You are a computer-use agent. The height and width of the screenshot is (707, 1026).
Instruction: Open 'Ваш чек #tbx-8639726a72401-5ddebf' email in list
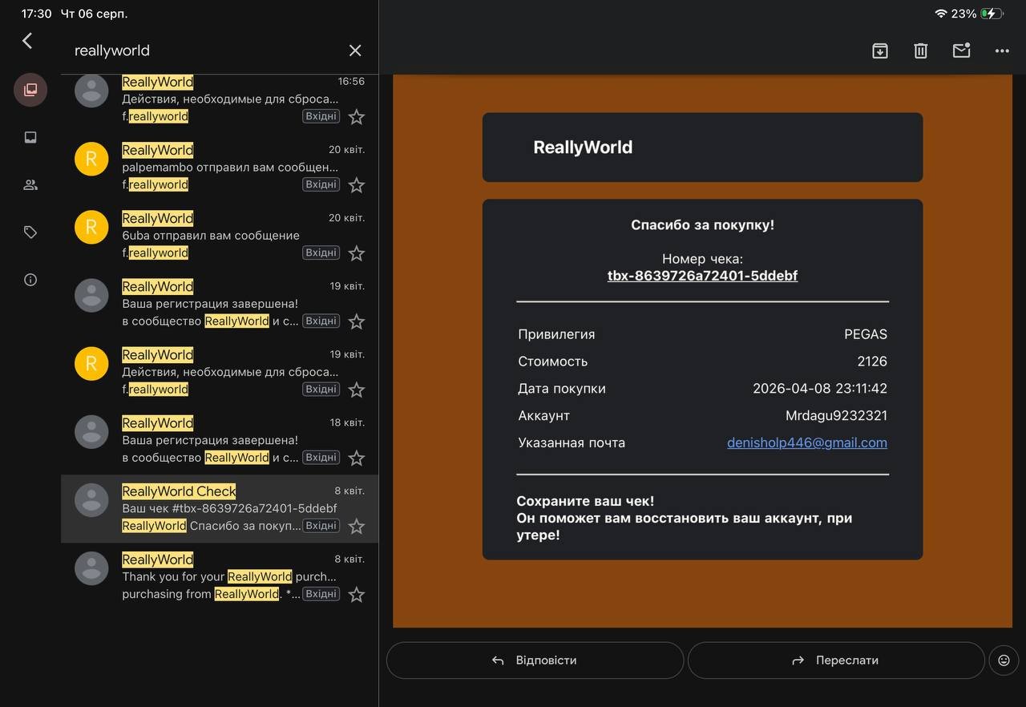click(x=220, y=508)
